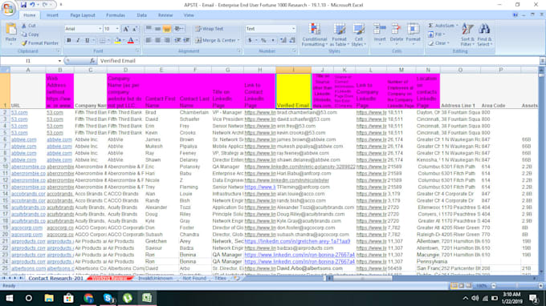Select the yellow Verified Email header cell
Screen dimensions: 546x306
tap(293, 91)
